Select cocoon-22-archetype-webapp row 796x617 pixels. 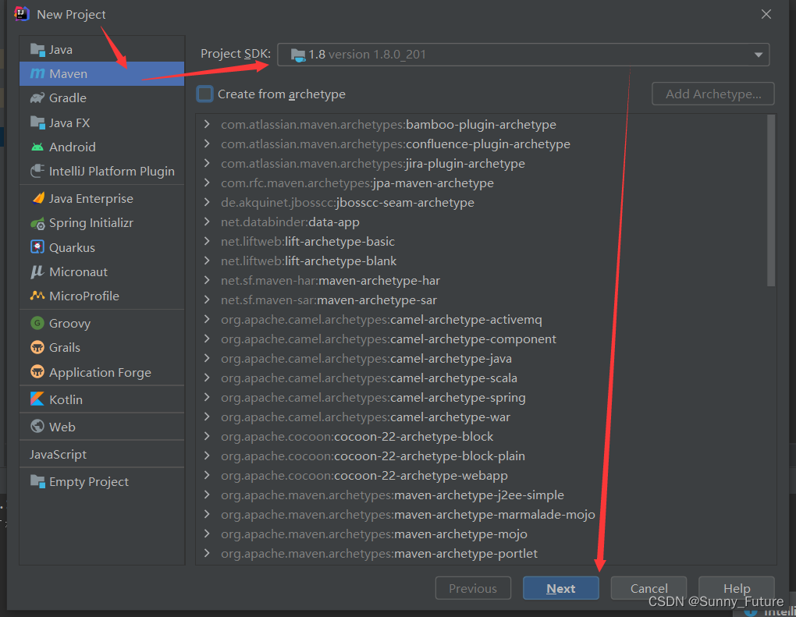482,476
